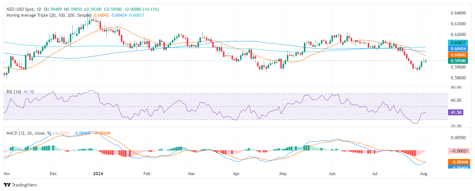Click the cyan 0.60837 price tag

(458, 43)
